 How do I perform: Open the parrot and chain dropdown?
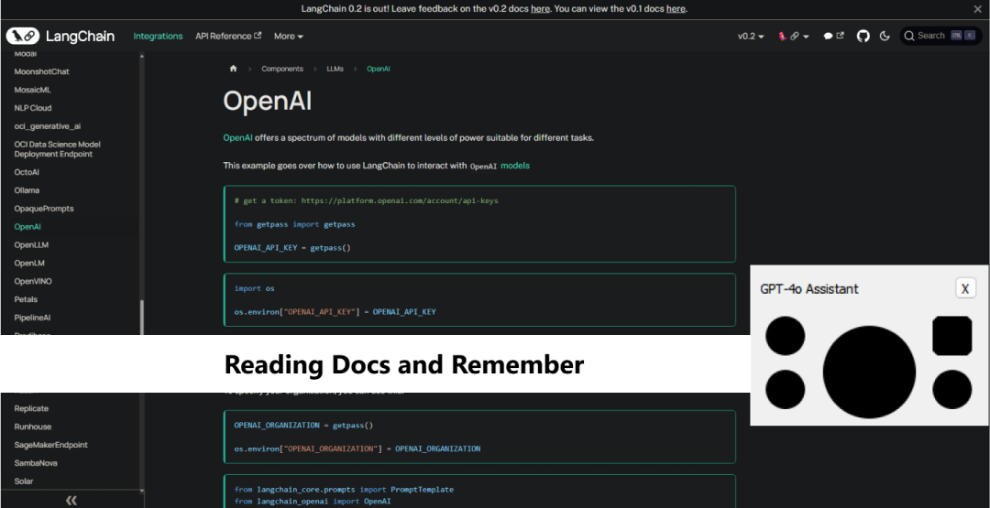click(x=794, y=36)
